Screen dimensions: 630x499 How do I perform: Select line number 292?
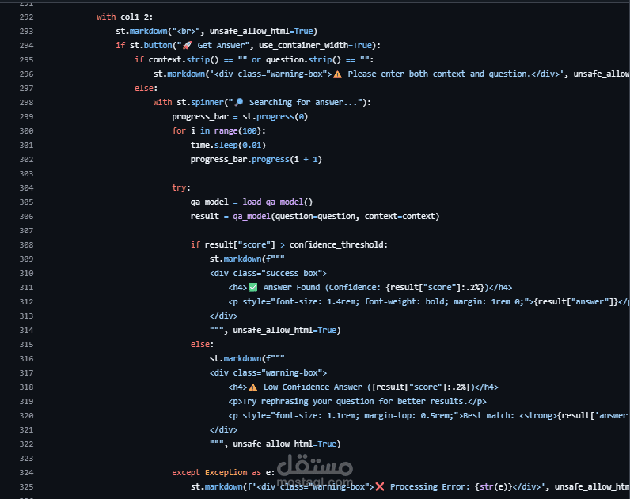point(27,17)
